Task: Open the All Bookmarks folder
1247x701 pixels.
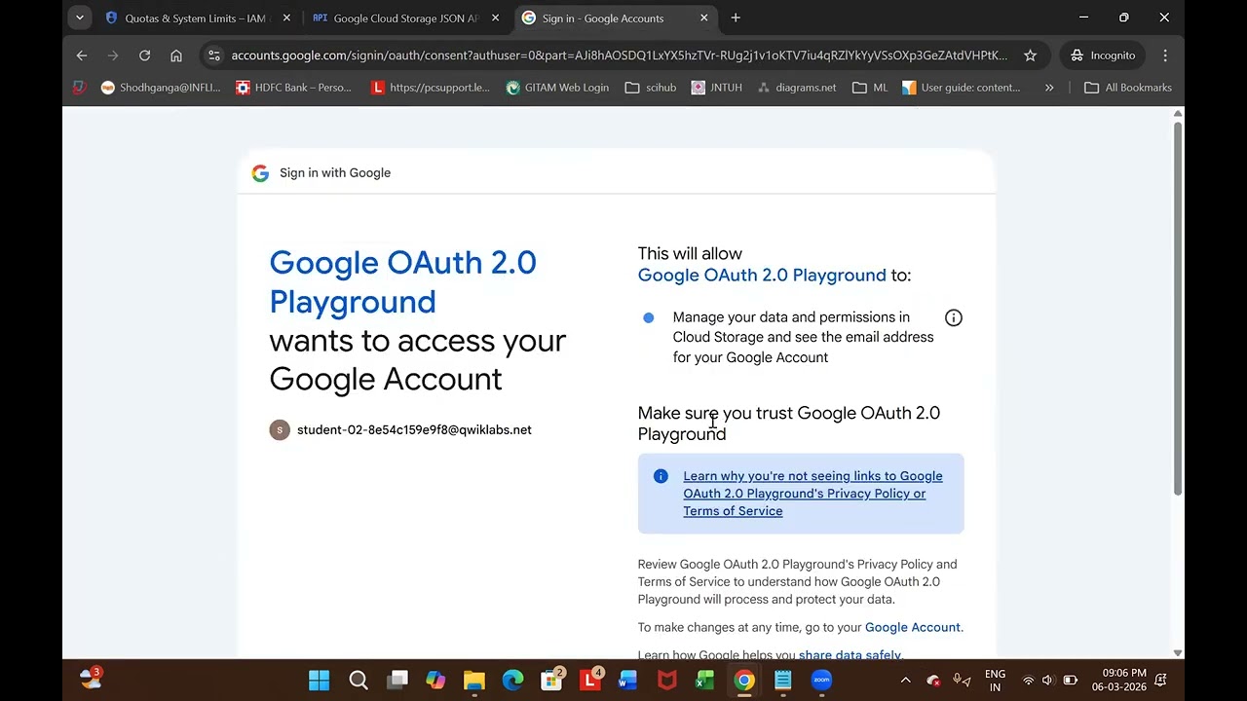Action: [1127, 88]
